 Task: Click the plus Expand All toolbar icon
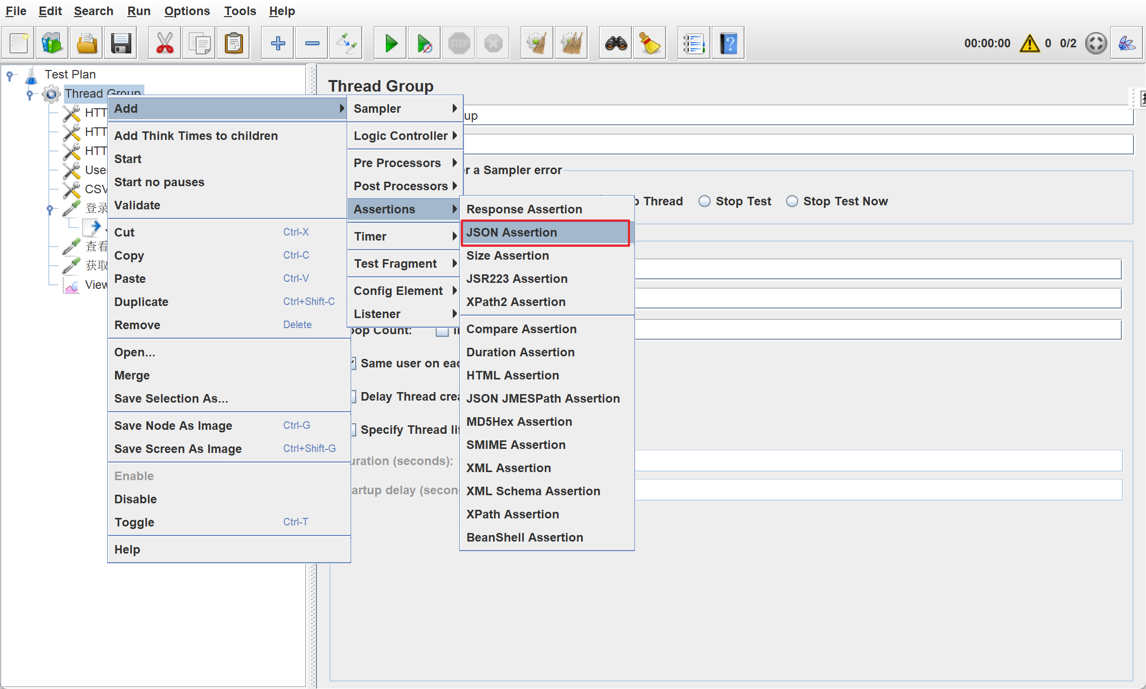click(278, 44)
